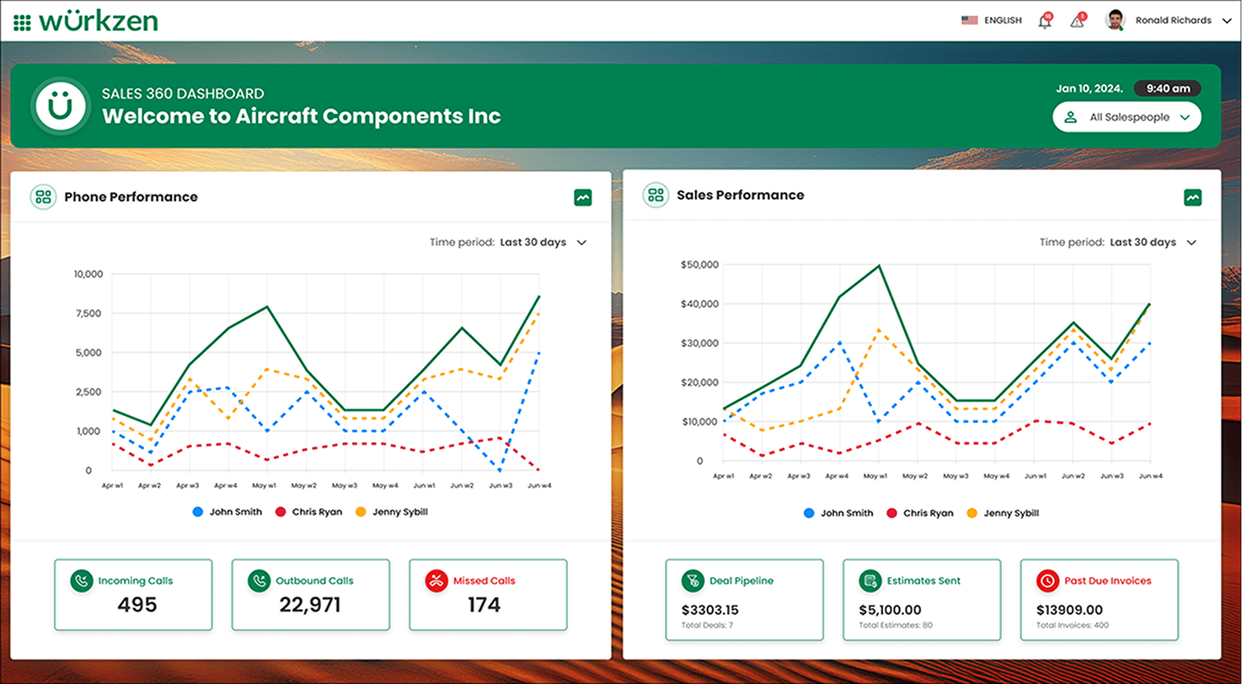Click the Sales Performance chart toggle icon
Image resolution: width=1242 pixels, height=684 pixels.
point(1192,197)
